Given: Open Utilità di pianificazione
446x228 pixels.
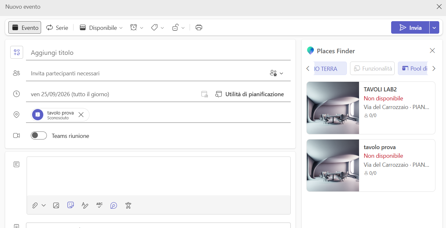Looking at the screenshot, I should tap(250, 94).
